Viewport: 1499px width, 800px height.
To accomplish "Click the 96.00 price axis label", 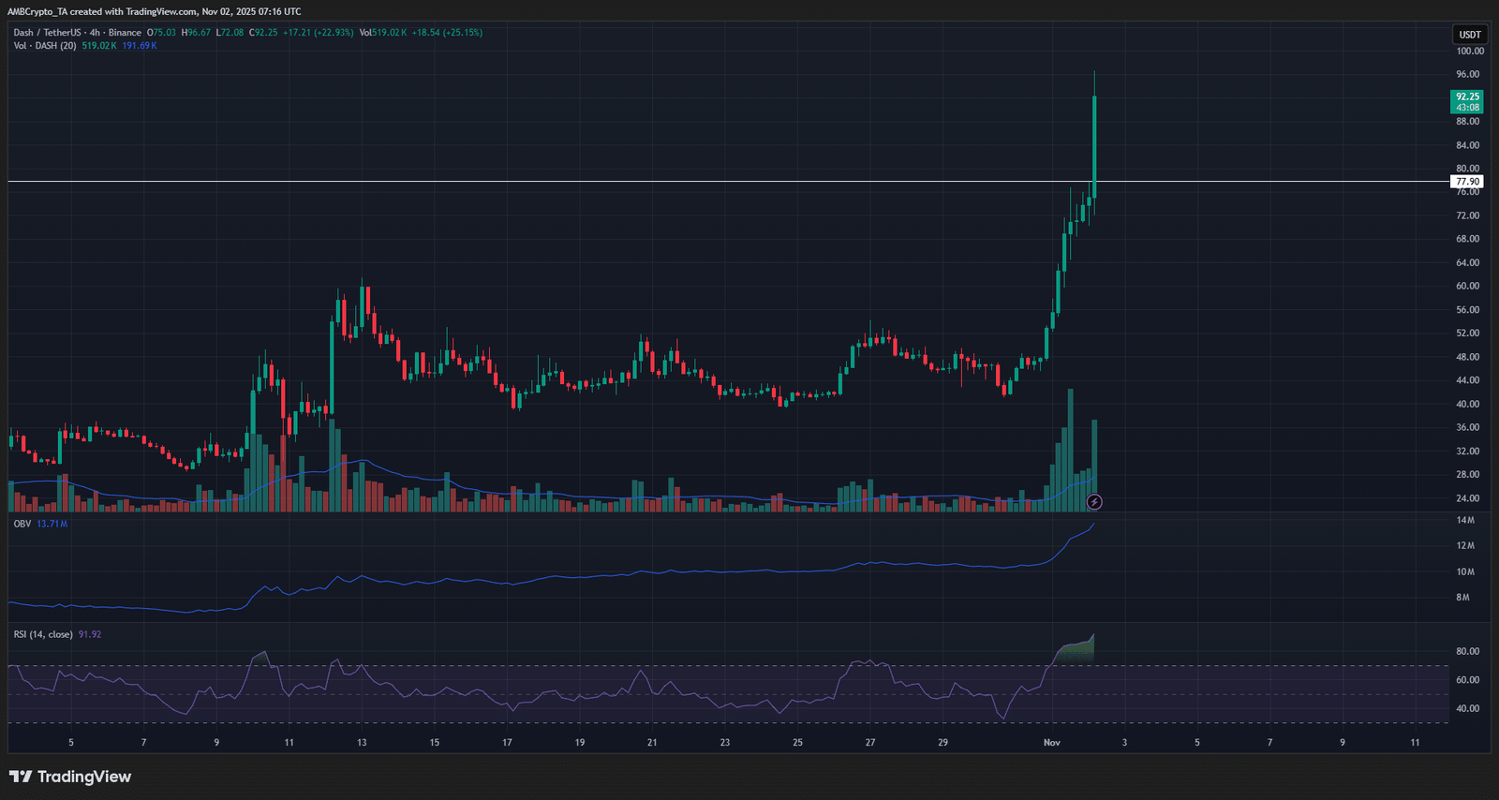I will pyautogui.click(x=1468, y=75).
